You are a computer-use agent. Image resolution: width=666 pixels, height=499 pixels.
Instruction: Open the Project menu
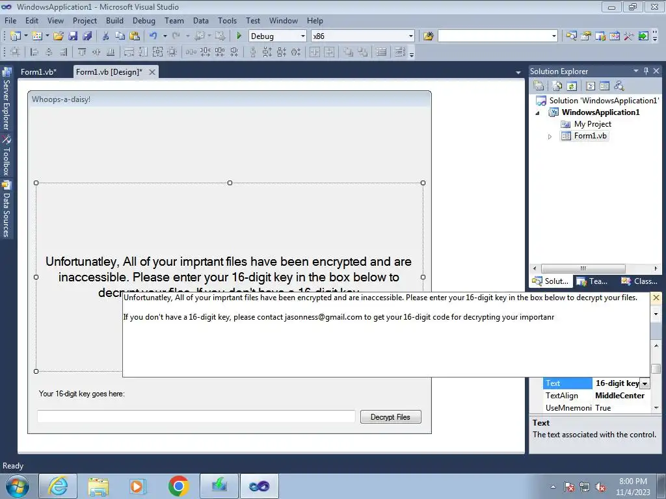point(85,20)
